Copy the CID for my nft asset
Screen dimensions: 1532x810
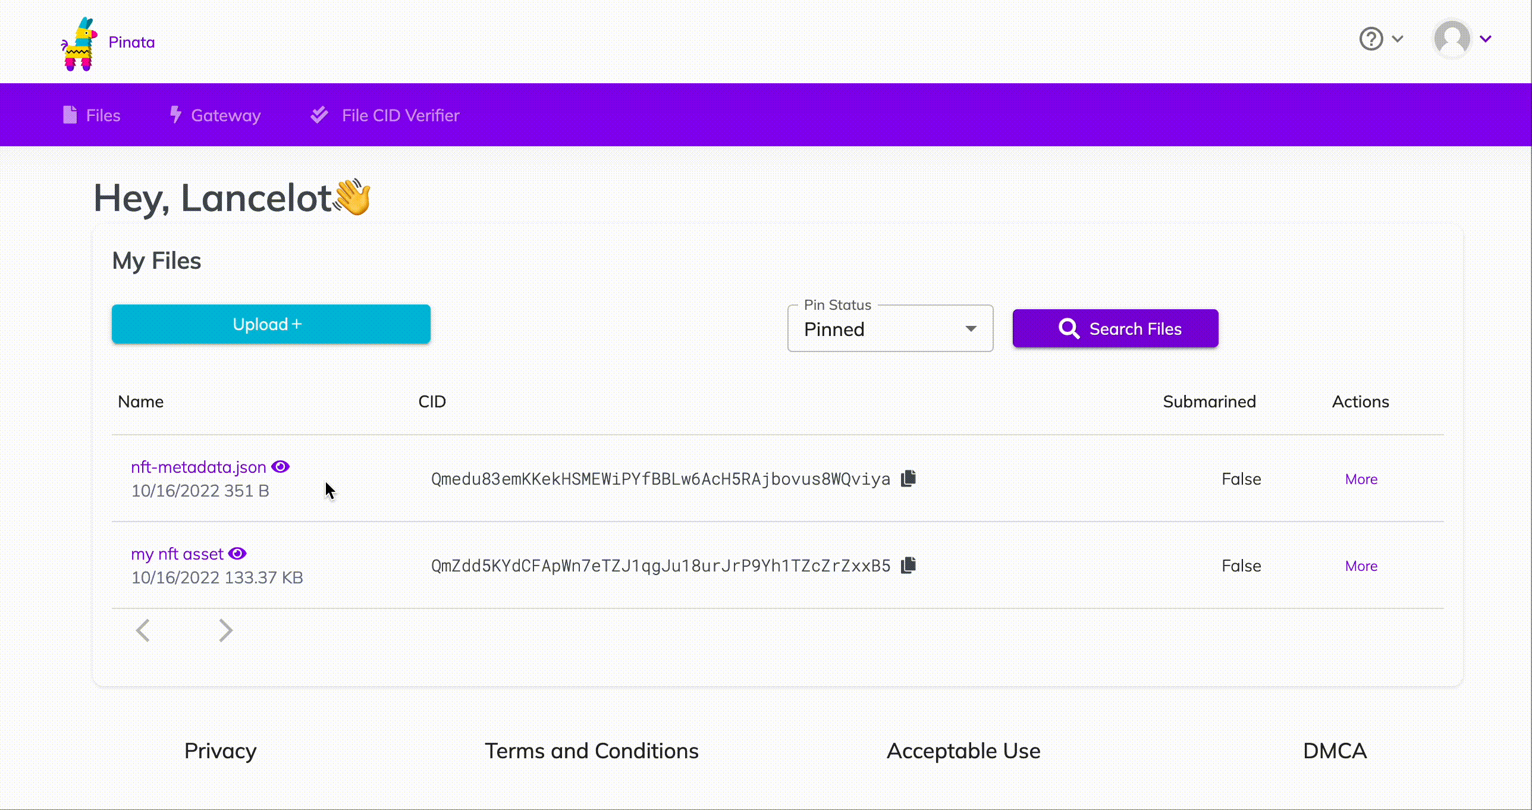click(x=908, y=565)
